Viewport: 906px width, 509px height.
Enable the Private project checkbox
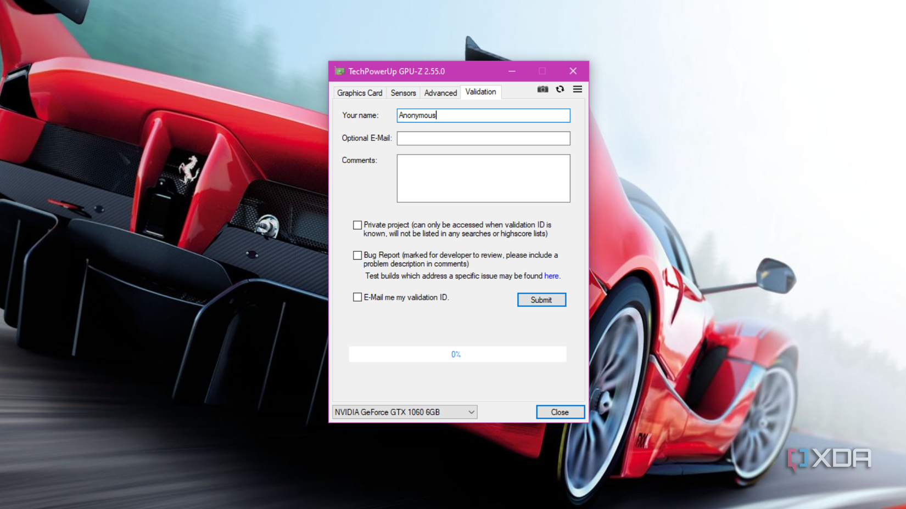(357, 225)
